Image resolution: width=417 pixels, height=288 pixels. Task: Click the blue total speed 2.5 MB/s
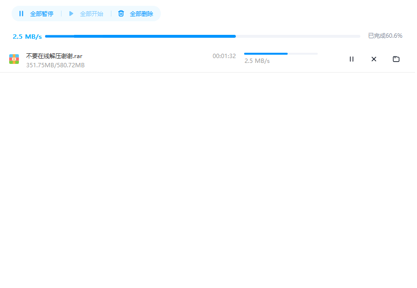pos(28,37)
